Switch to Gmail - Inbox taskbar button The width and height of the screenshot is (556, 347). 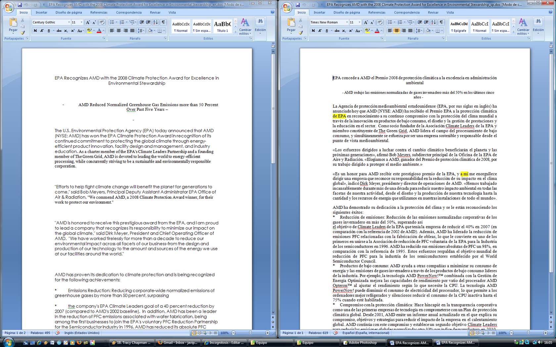click(178, 343)
